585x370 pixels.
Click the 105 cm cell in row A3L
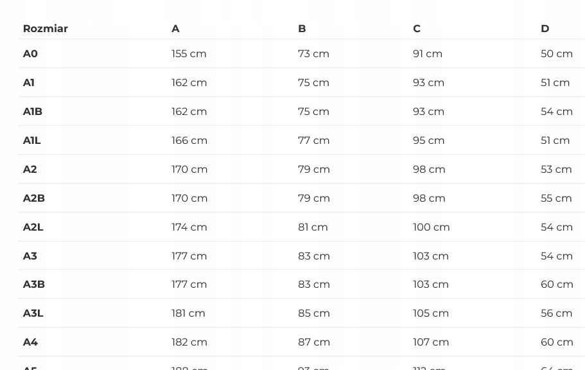(431, 313)
